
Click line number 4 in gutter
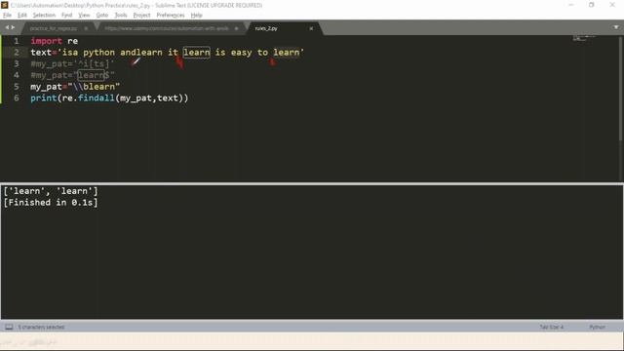click(17, 75)
